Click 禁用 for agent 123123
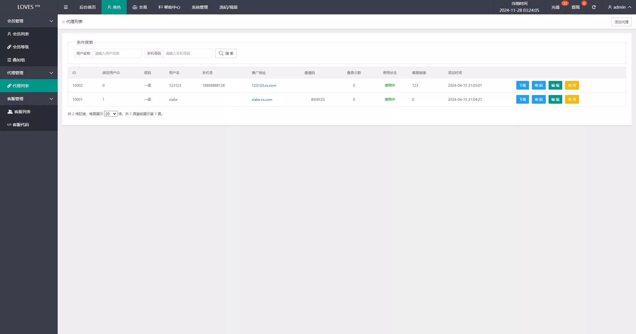The width and height of the screenshot is (636, 334). pyautogui.click(x=572, y=86)
